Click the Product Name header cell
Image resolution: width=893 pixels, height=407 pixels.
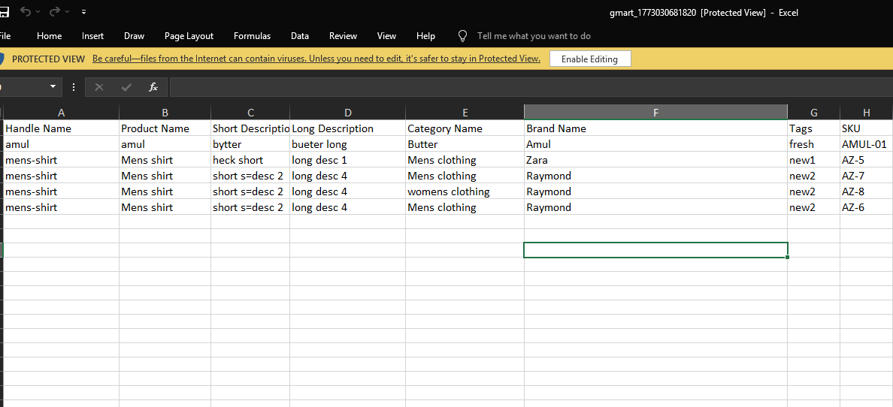click(165, 128)
